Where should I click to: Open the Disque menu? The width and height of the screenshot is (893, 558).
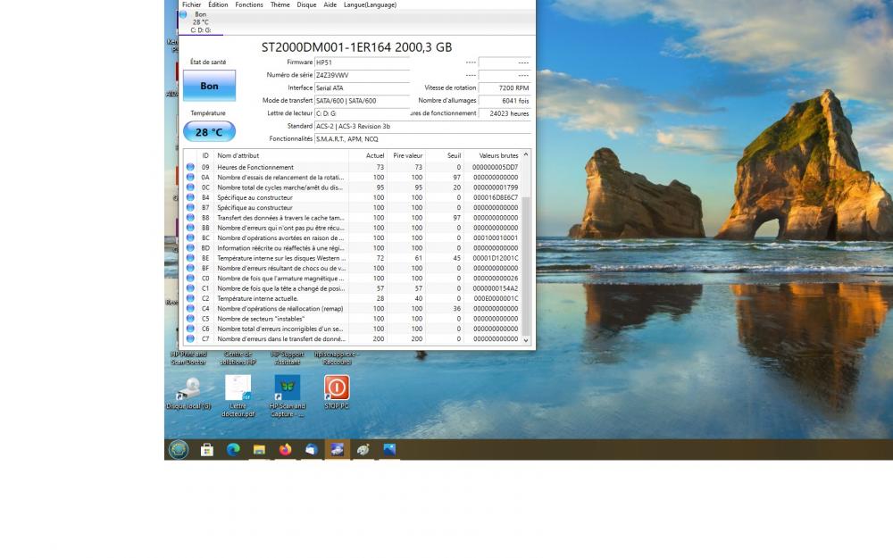tap(306, 4)
